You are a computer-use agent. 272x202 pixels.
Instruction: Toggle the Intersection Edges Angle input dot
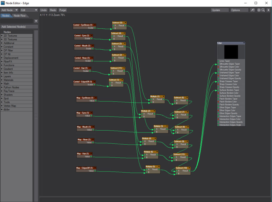[218, 124]
